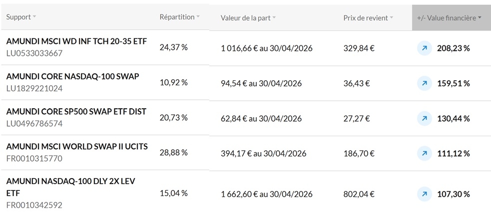Click ISIN code LU0533033667
The width and height of the screenshot is (491, 216).
click(x=34, y=53)
